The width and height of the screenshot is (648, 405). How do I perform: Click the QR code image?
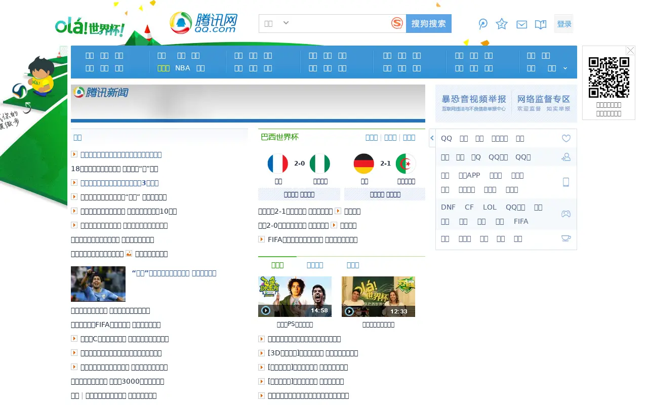[609, 77]
